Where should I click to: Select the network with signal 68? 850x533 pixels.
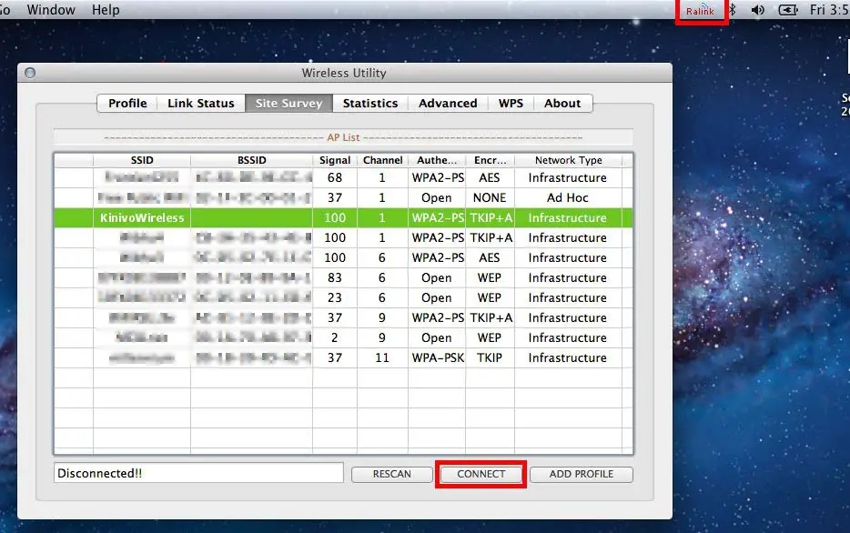point(343,177)
